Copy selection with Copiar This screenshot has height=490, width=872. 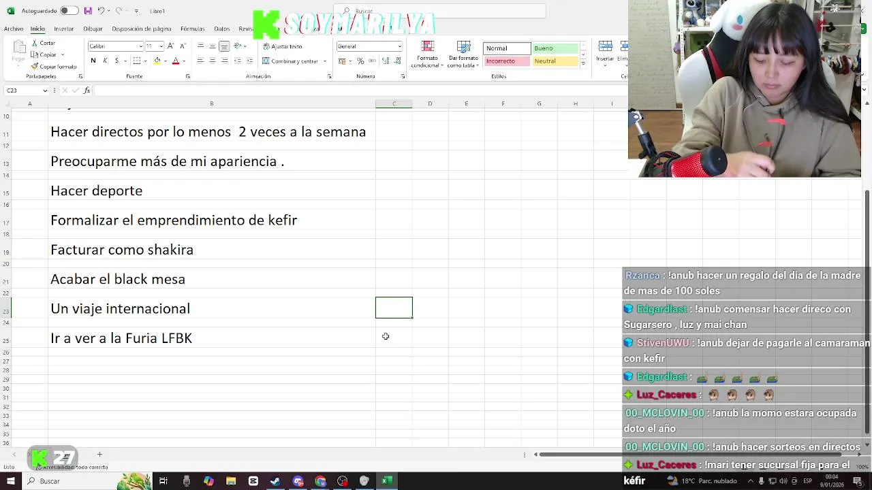click(44, 54)
